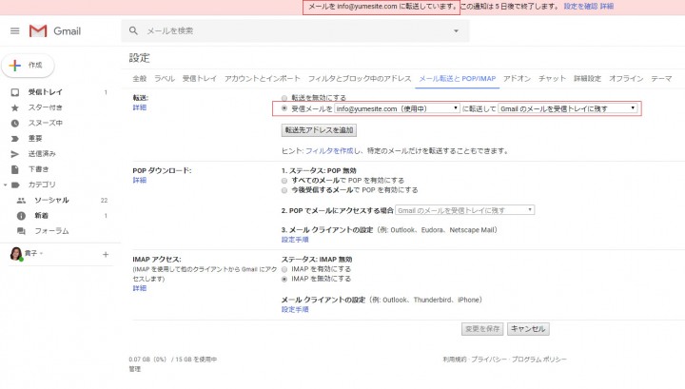Expand the 貴子 account status arrow
The width and height of the screenshot is (685, 389).
click(x=41, y=253)
